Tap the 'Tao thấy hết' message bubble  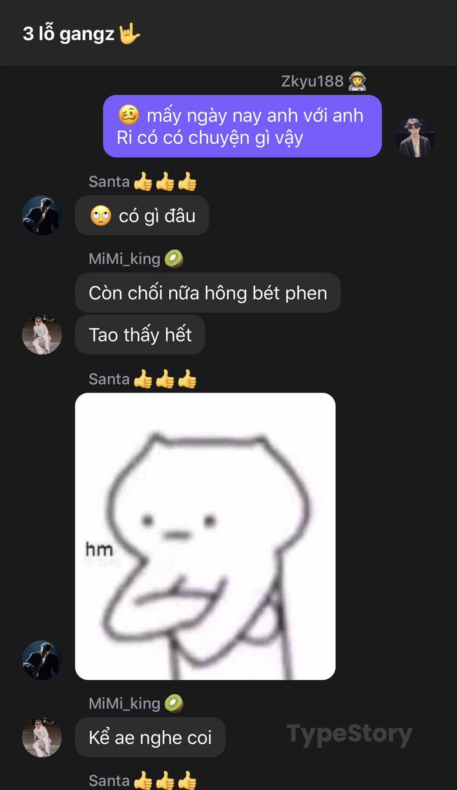tap(140, 335)
